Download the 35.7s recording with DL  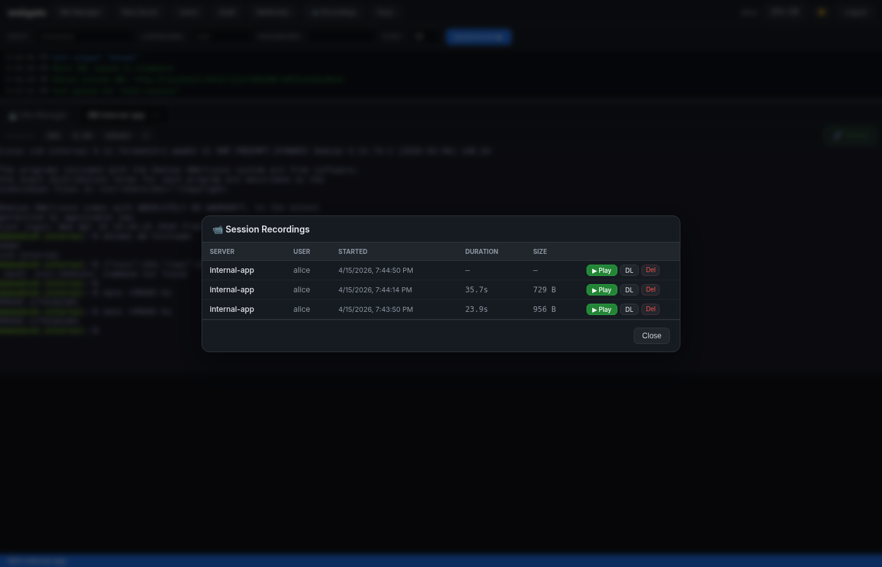(629, 290)
